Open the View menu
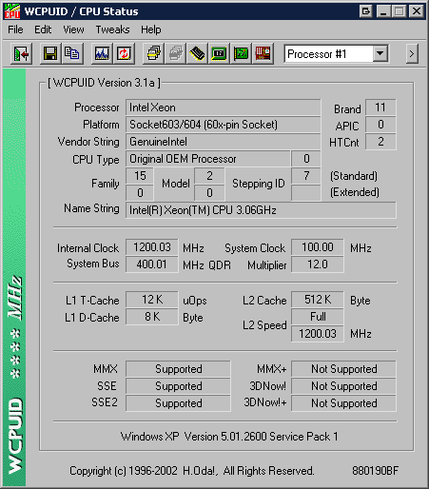Image resolution: width=429 pixels, height=489 pixels. coord(73,29)
